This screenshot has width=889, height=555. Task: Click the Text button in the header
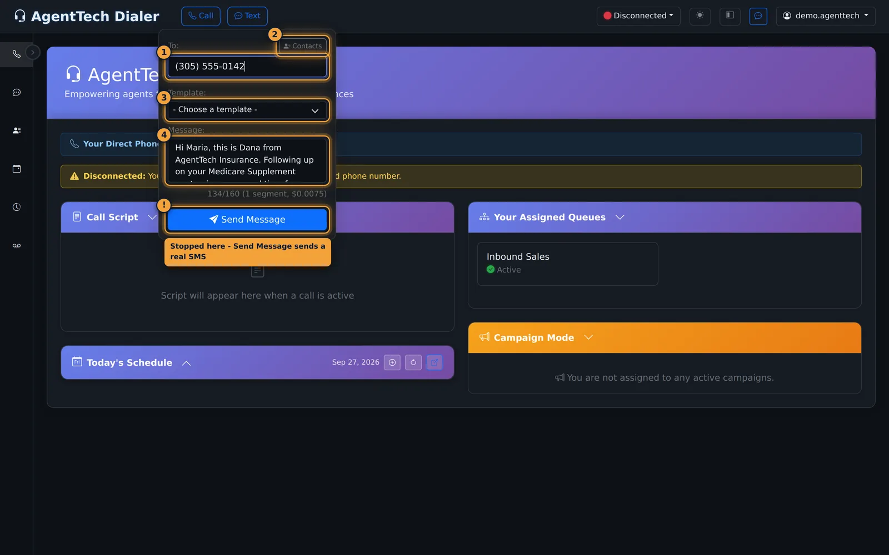247,16
